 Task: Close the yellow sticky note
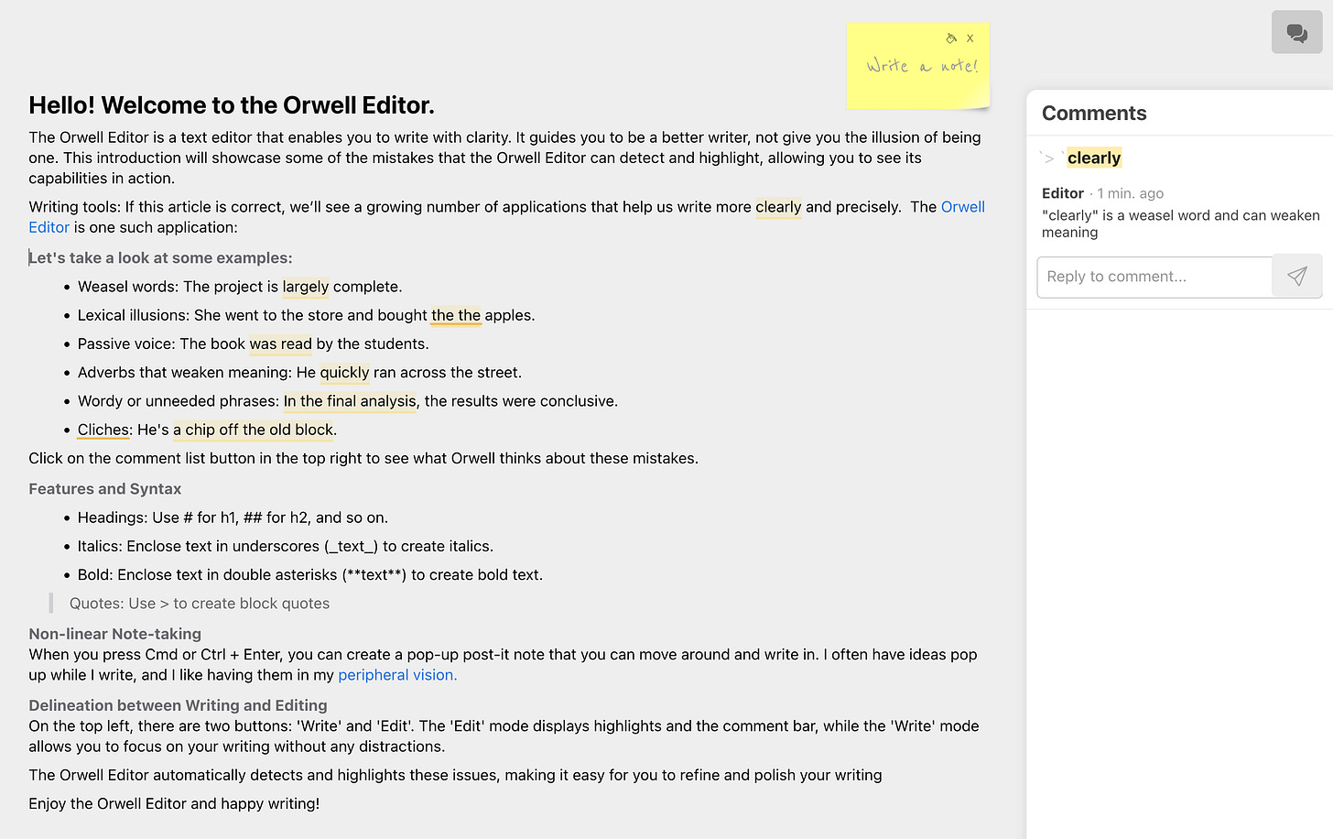point(970,38)
